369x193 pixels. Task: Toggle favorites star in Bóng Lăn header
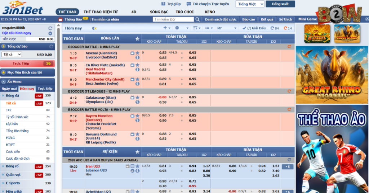(x=137, y=39)
